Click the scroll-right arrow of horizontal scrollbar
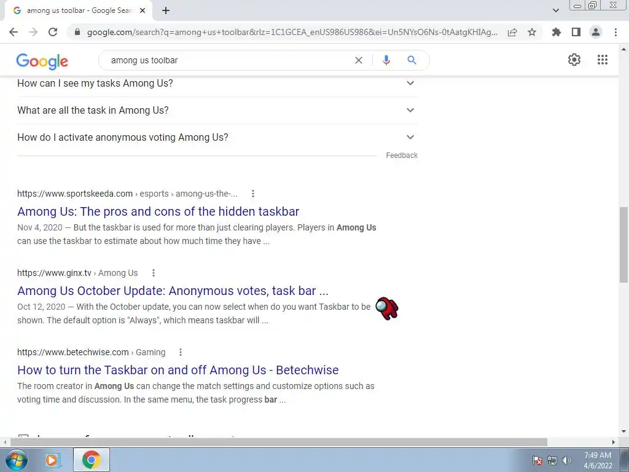Screen dimensions: 629x472 [614, 442]
